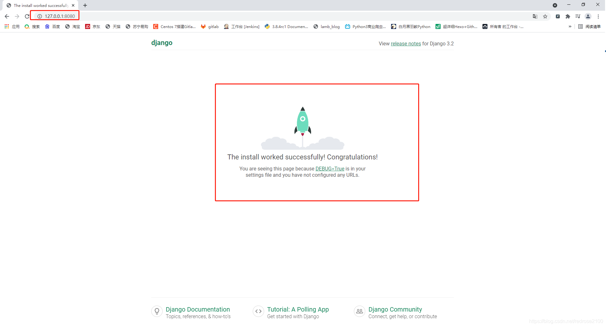Image resolution: width=606 pixels, height=327 pixels.
Task: Open the 所有者 的工作台 bookmark
Action: point(503,27)
